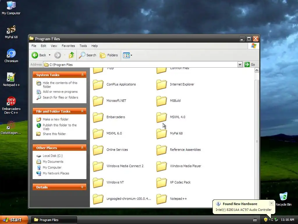Viewport: 298px width, 224px height.
Task: Close the Found New Hardware balloon
Action: (x=272, y=203)
